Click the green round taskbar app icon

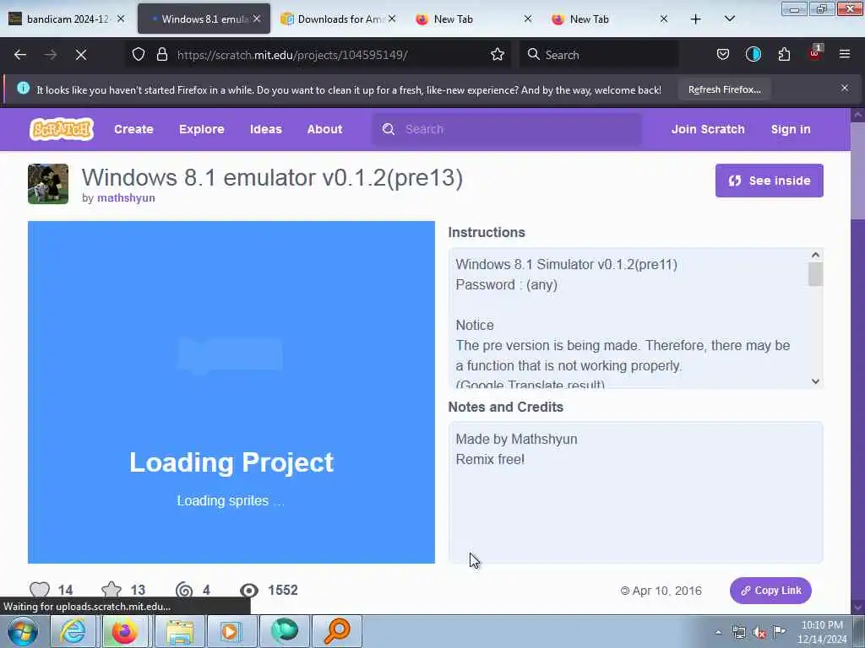coord(284,631)
